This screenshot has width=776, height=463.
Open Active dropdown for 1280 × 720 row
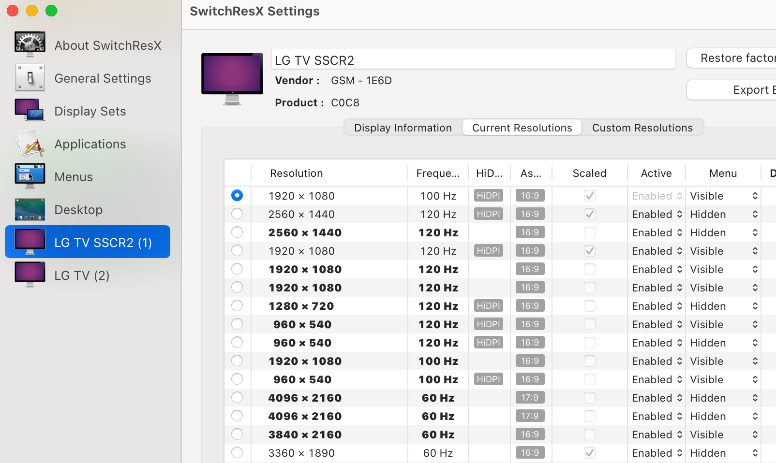click(x=657, y=306)
